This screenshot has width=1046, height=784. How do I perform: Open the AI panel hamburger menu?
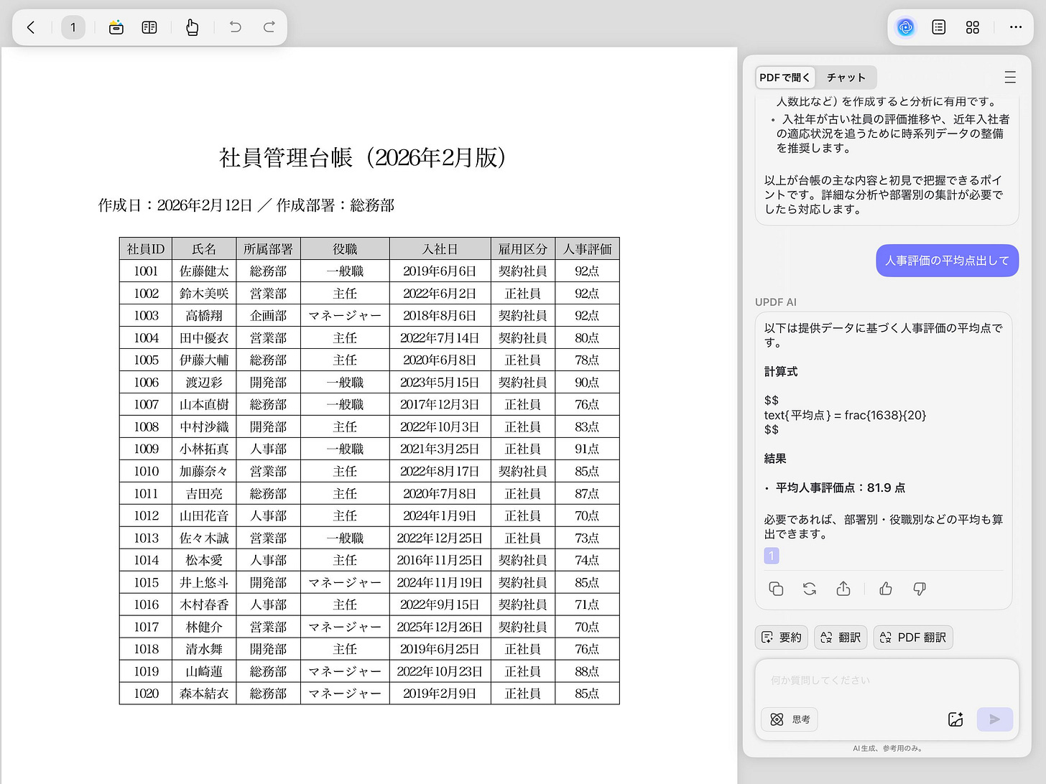(x=1010, y=77)
